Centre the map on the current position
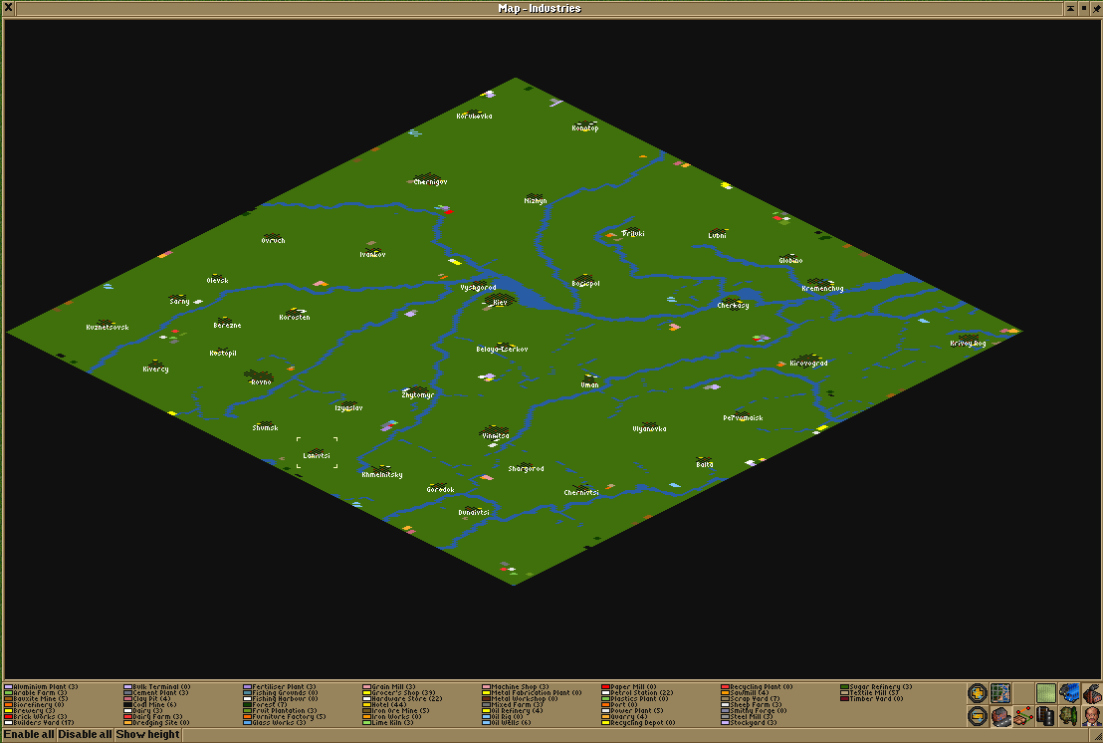 pyautogui.click(x=1000, y=693)
